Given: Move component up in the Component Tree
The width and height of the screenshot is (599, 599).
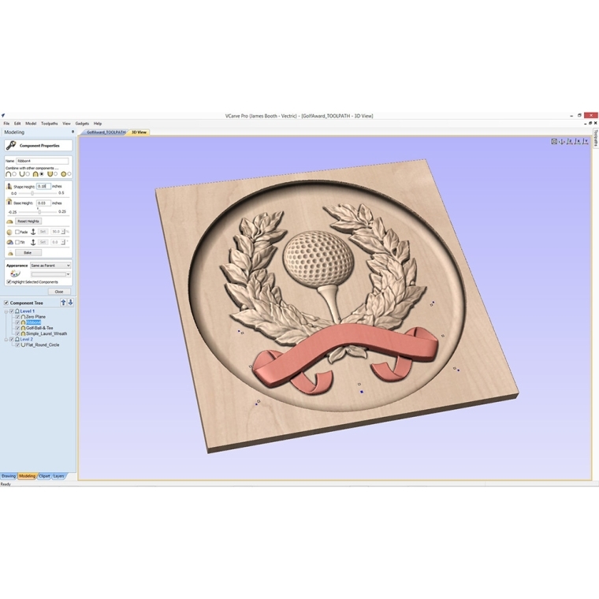Looking at the screenshot, I should 63,303.
